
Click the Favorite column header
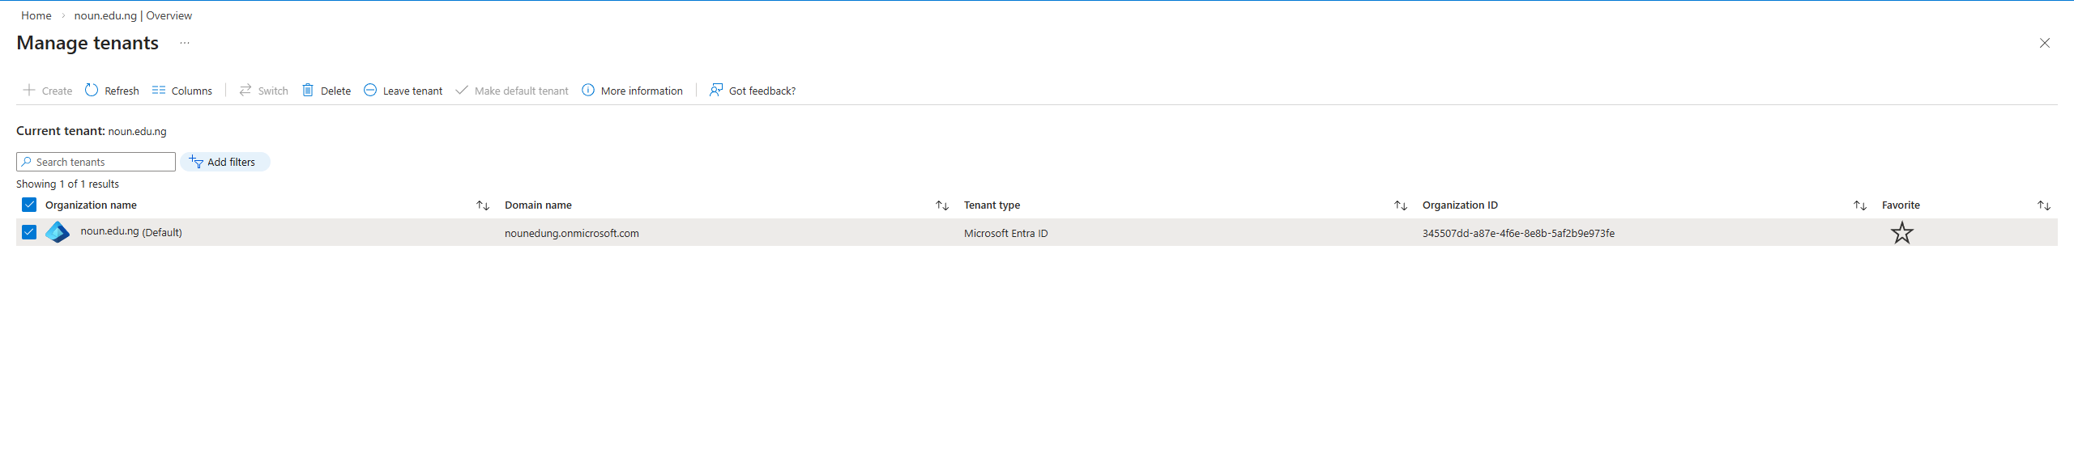tap(1901, 205)
